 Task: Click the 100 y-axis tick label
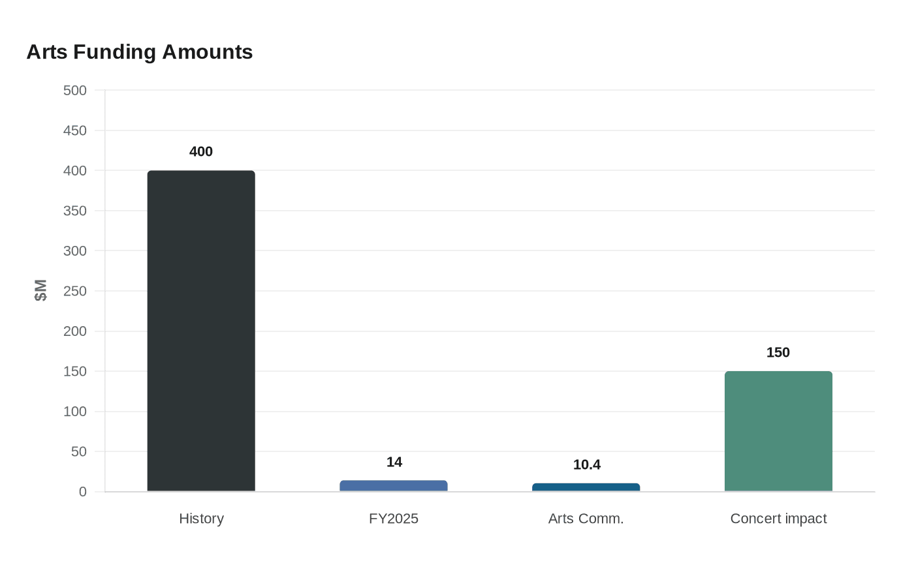click(x=76, y=412)
